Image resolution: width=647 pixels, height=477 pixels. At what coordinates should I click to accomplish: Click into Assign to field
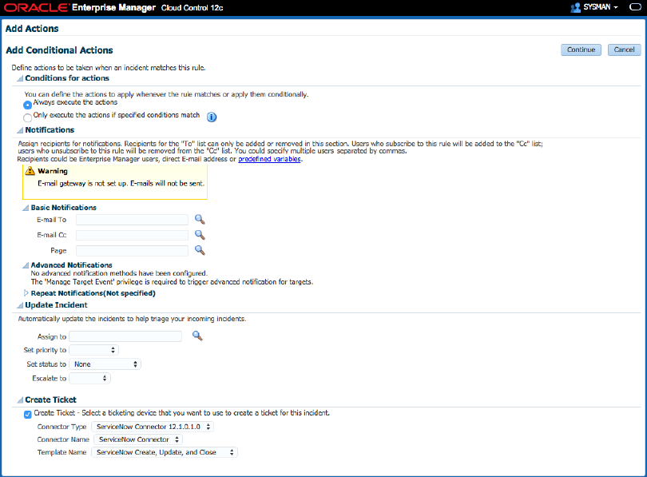(x=125, y=336)
